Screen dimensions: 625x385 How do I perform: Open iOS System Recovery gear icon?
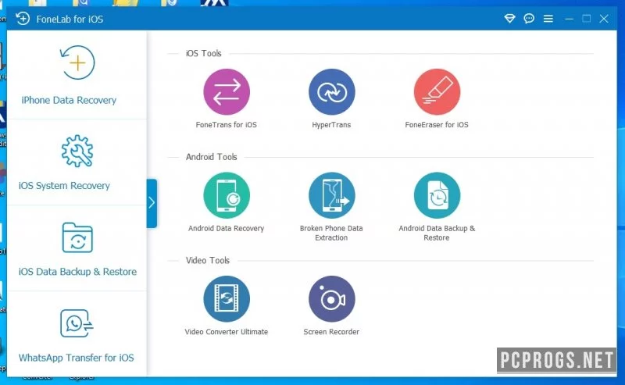pyautogui.click(x=77, y=151)
